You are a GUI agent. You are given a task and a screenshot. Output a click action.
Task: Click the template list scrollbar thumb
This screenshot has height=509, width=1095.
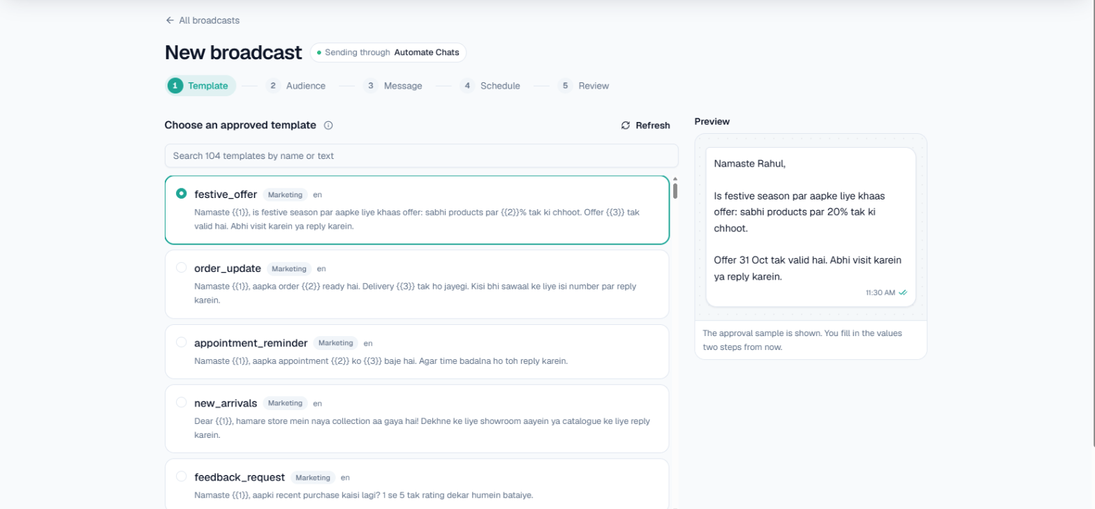click(675, 191)
